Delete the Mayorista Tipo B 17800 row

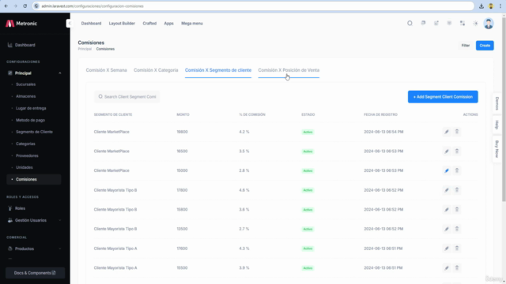pos(457,190)
